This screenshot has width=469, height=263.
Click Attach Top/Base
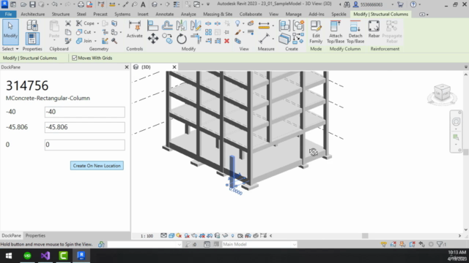click(x=336, y=32)
